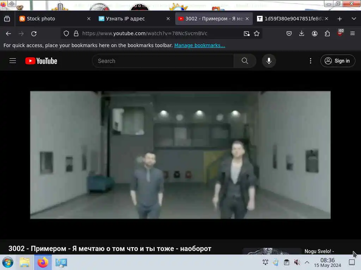Search YouTube with voice microphone

269,61
